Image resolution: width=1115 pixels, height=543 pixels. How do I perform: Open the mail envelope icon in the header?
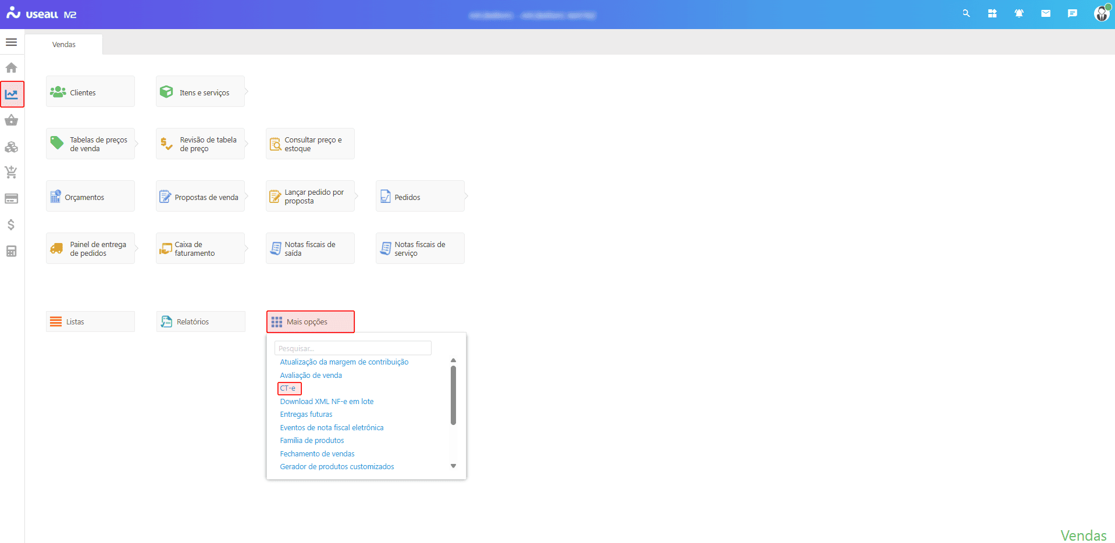1046,13
